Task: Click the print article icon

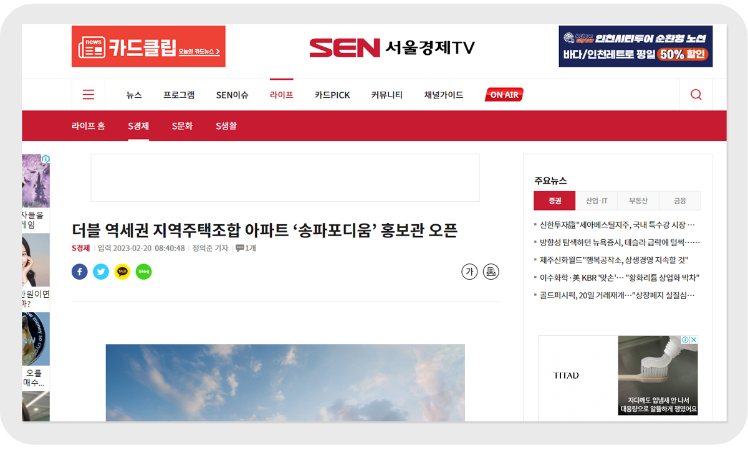Action: click(x=491, y=272)
